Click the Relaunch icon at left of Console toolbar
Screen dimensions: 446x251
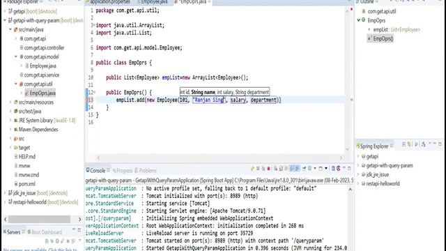pyautogui.click(x=252, y=169)
